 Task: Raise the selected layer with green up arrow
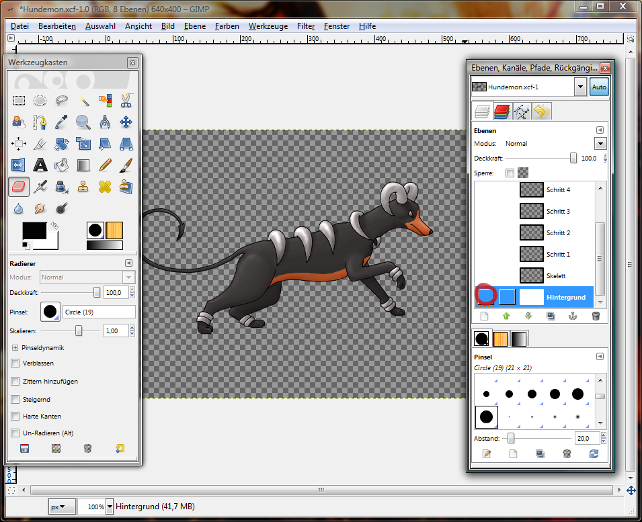tap(506, 316)
